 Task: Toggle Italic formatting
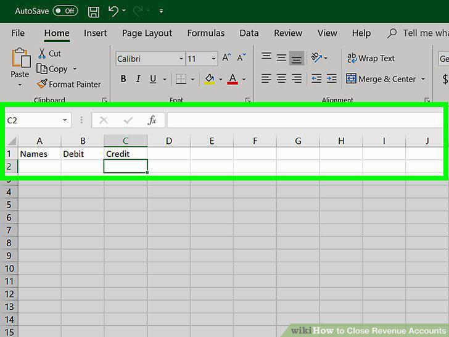click(138, 79)
